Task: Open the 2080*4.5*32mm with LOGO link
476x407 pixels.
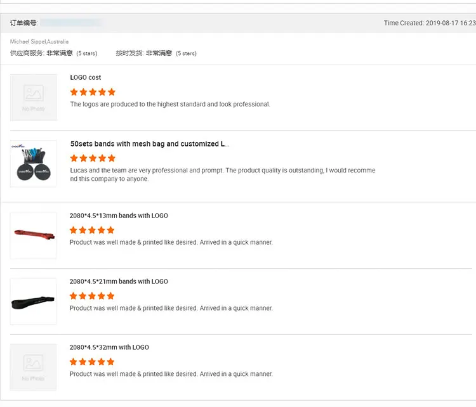Action: coord(109,347)
